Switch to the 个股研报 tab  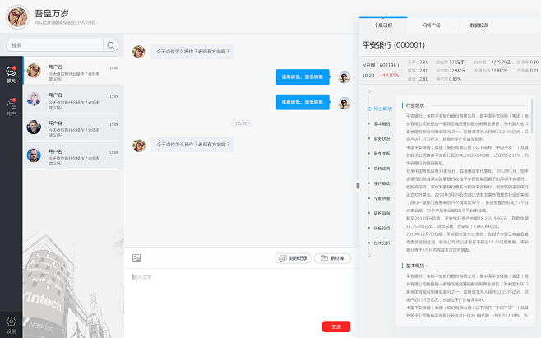click(383, 25)
